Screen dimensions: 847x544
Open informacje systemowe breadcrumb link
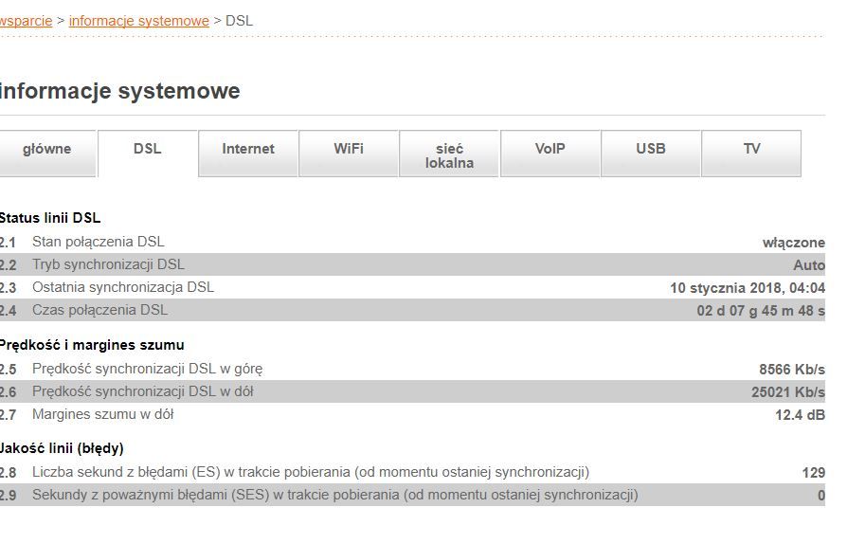139,21
